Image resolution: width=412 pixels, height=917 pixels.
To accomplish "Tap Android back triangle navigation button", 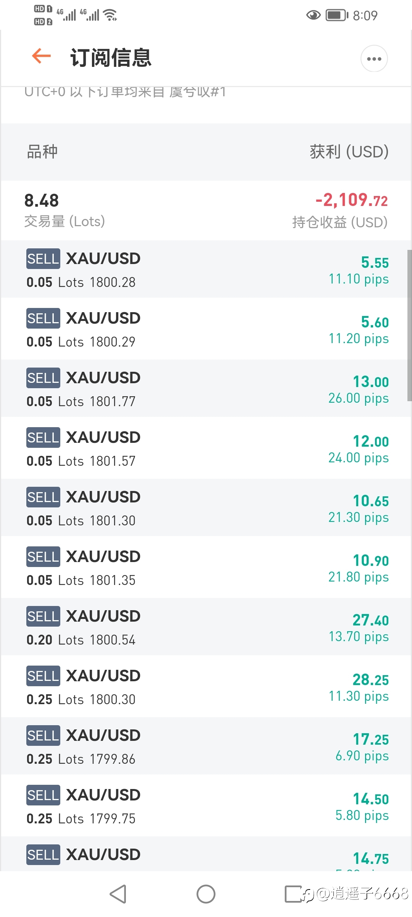I will coord(118,894).
